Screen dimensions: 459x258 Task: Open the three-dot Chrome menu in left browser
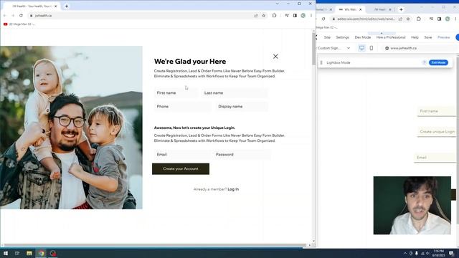[311, 16]
